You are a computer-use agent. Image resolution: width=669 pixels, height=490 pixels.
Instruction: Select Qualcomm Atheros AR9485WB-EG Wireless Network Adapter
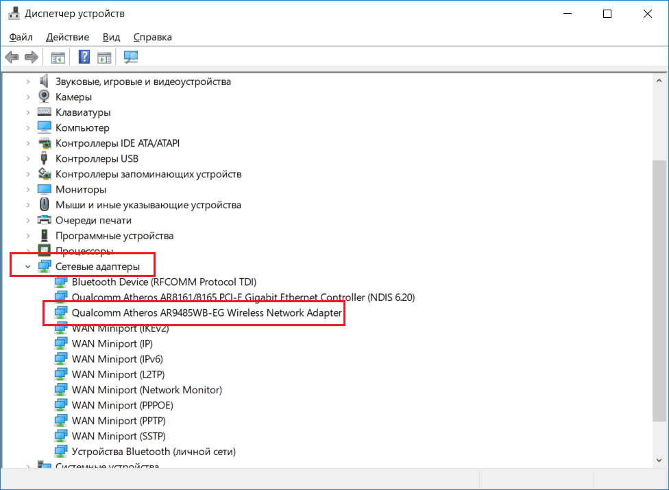coord(206,313)
